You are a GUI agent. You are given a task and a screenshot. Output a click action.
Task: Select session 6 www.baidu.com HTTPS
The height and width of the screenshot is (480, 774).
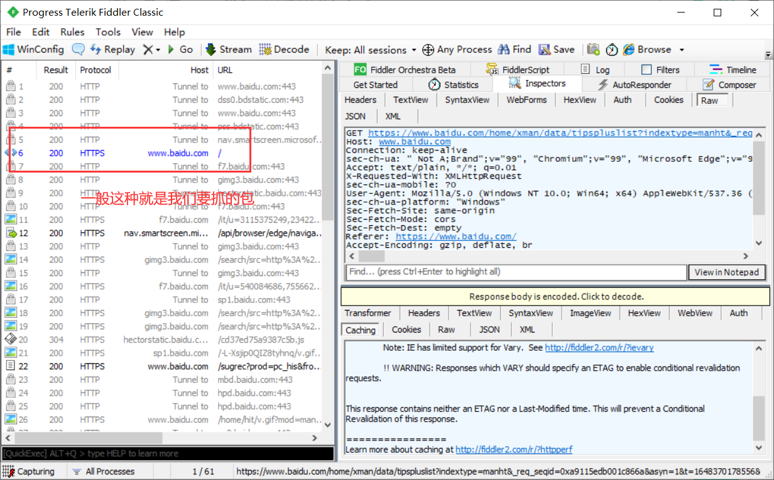click(162, 153)
